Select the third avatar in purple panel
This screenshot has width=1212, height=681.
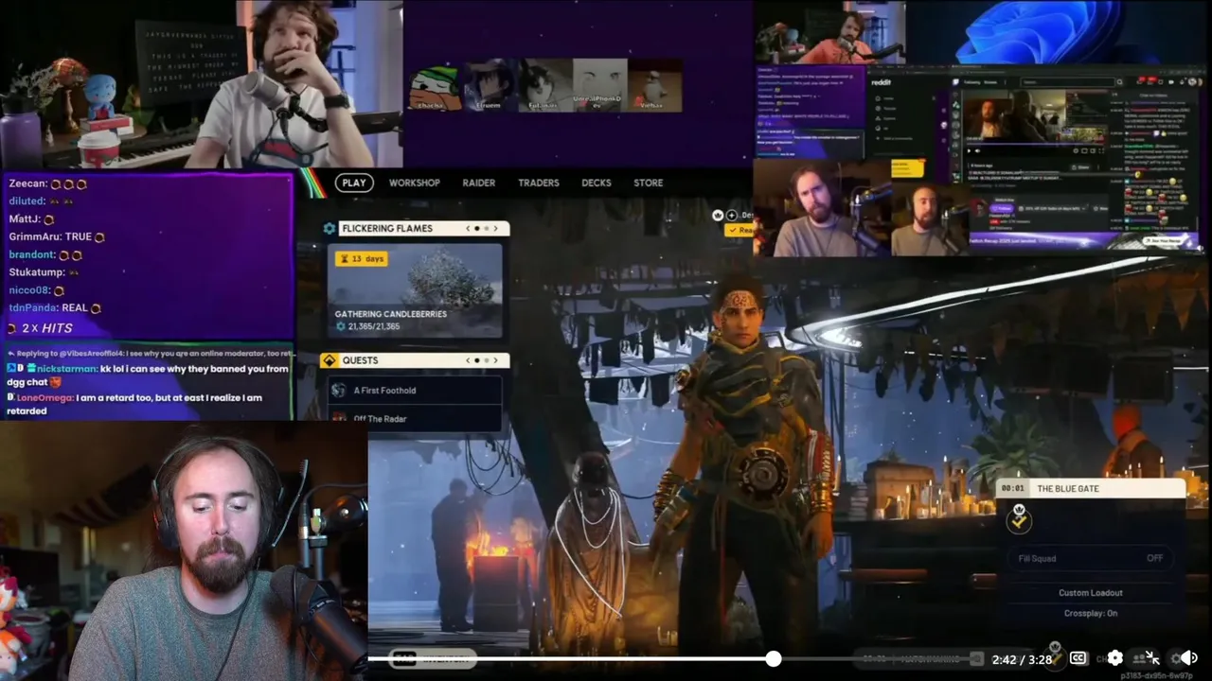544,85
